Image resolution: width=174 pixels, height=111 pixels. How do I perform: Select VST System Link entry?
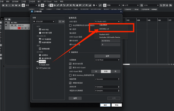tap(43, 68)
